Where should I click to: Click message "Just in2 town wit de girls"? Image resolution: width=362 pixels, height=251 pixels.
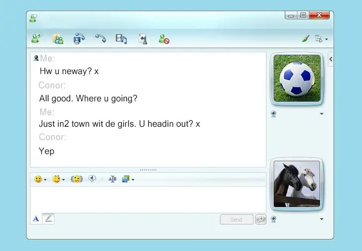[x=88, y=124]
